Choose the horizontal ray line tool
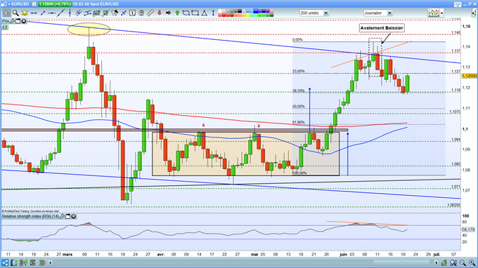The width and height of the screenshot is (478, 268). pos(51,13)
